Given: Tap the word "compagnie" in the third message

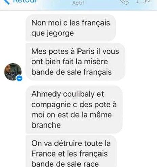Looking at the screenshot, I should coord(51,105).
